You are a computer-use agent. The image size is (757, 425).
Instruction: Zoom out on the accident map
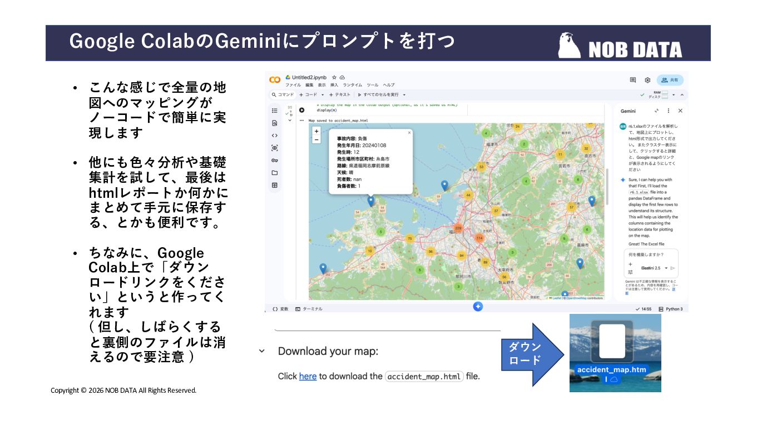tap(316, 139)
